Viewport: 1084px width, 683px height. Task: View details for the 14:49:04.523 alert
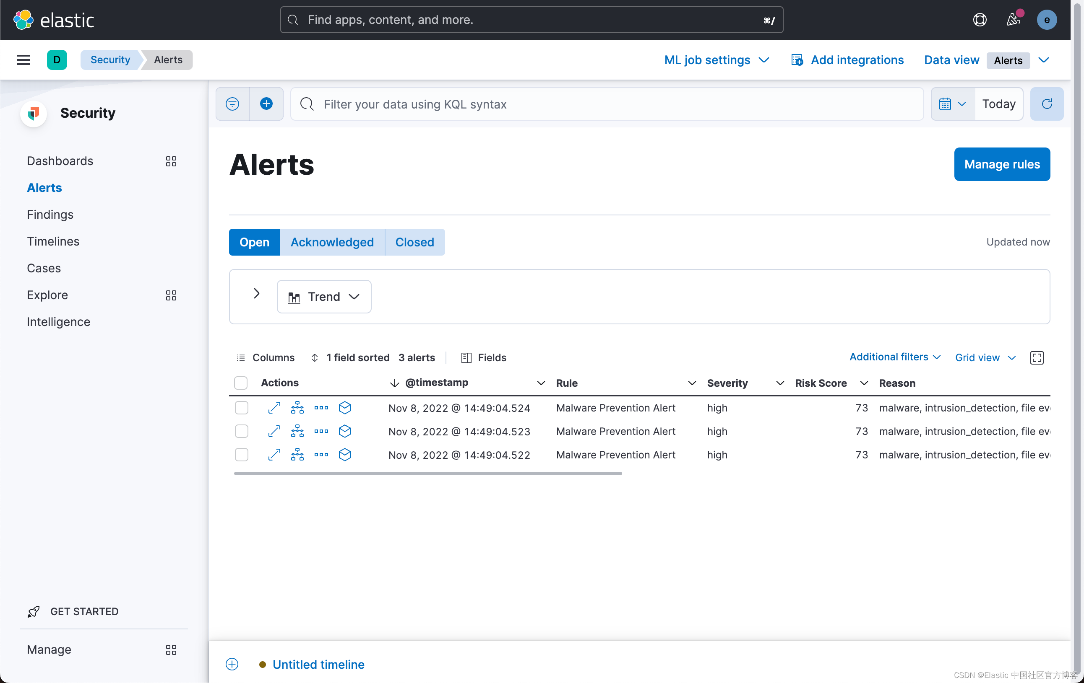click(274, 431)
